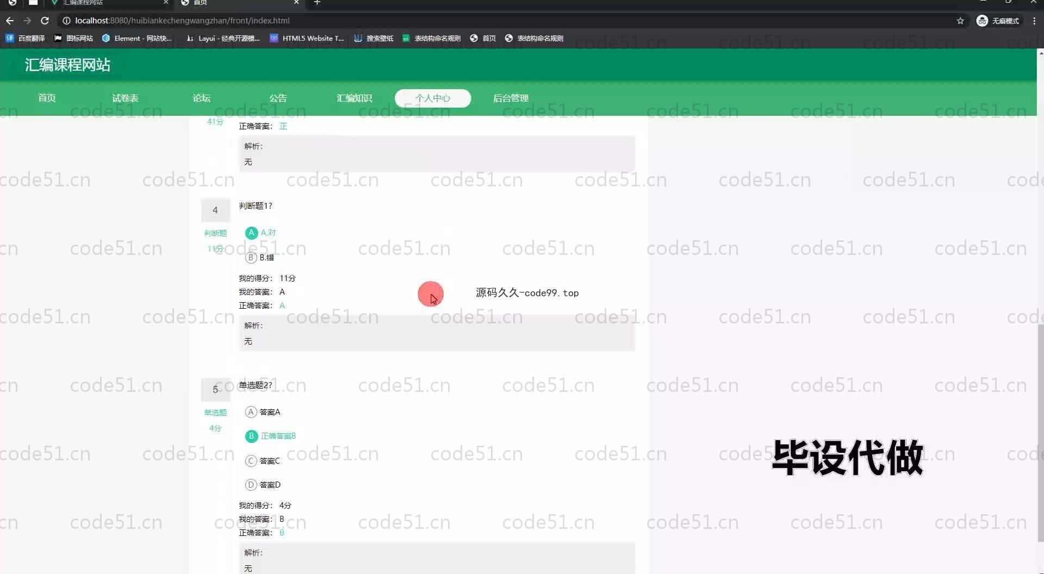1044x574 pixels.
Task: Close the 汇编课程网站 browser tab
Action: [166, 3]
